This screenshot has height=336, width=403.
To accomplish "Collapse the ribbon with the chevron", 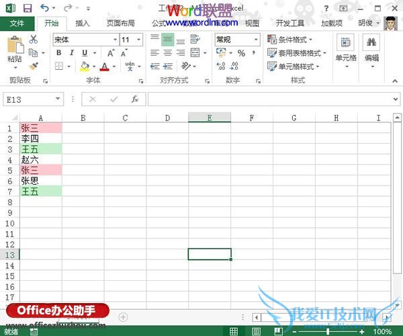I will point(395,81).
